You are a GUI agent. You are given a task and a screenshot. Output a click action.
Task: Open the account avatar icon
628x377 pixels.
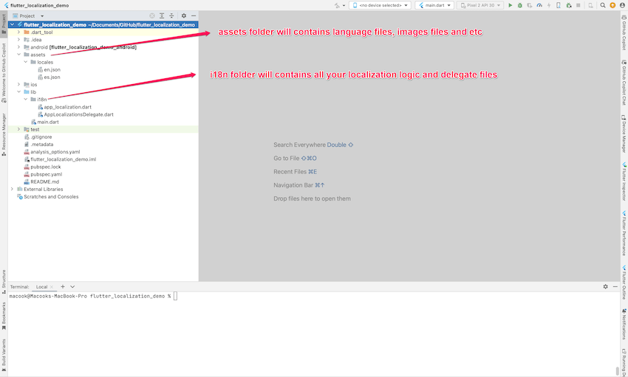[x=622, y=5]
